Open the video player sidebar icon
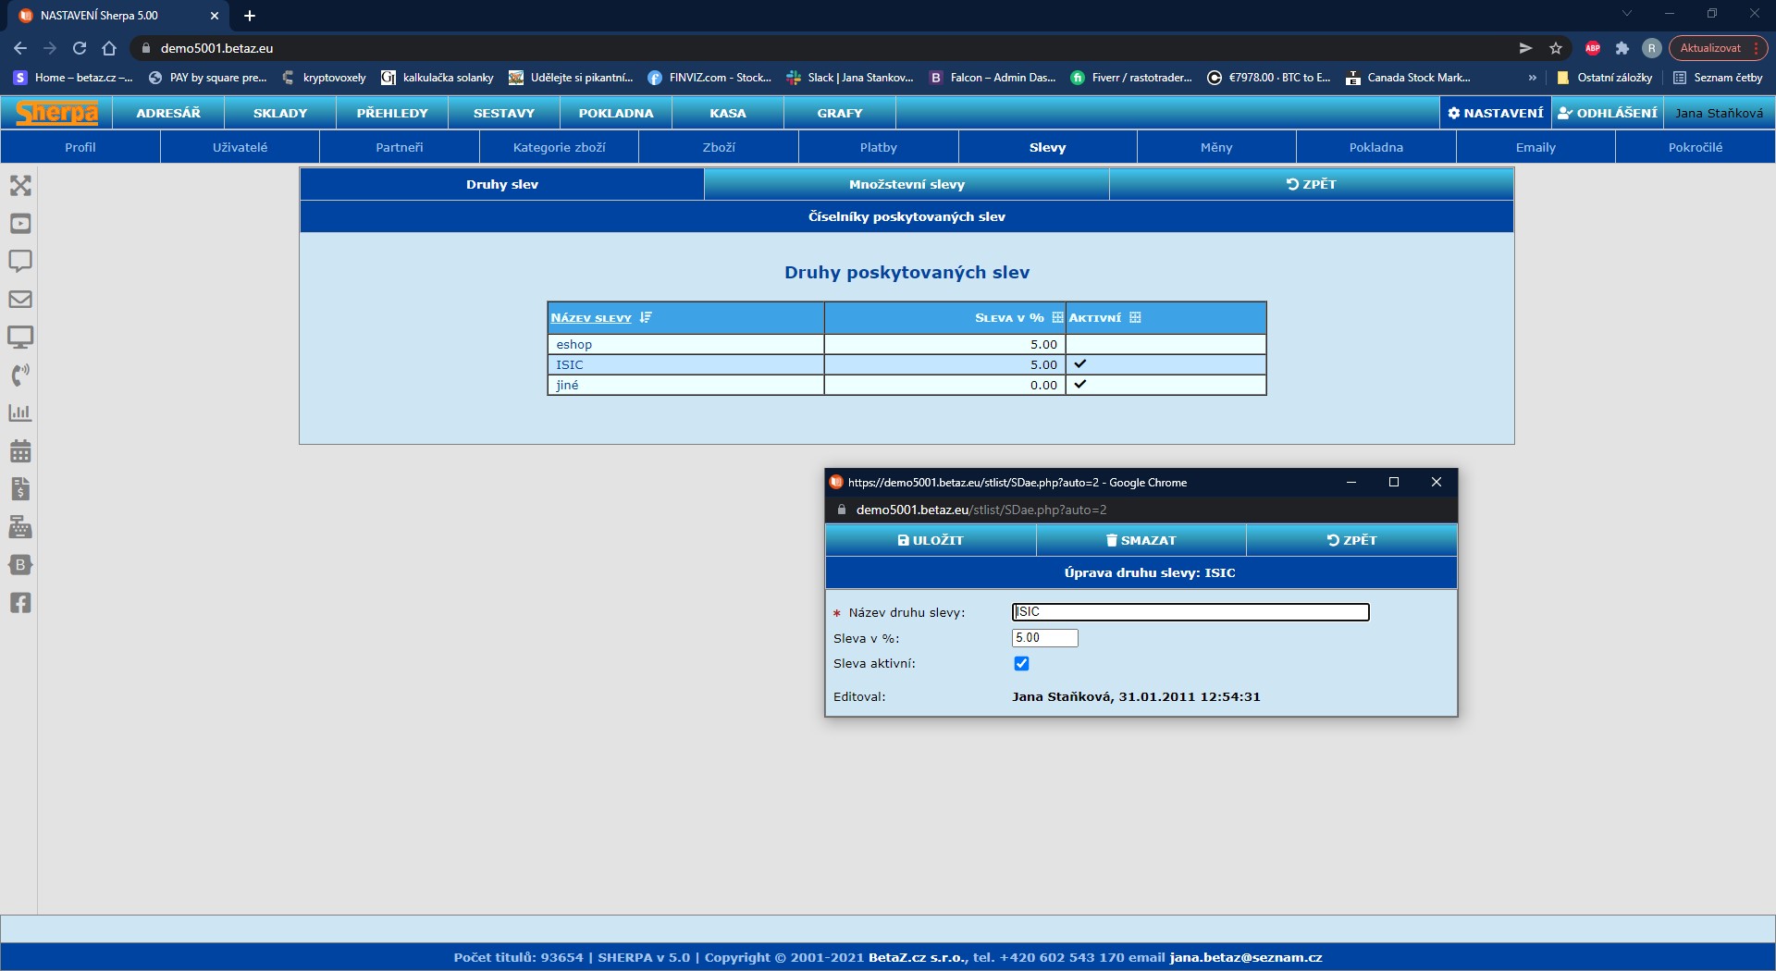 click(x=20, y=224)
